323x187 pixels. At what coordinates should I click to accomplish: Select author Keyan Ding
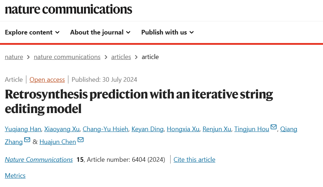coord(147,129)
